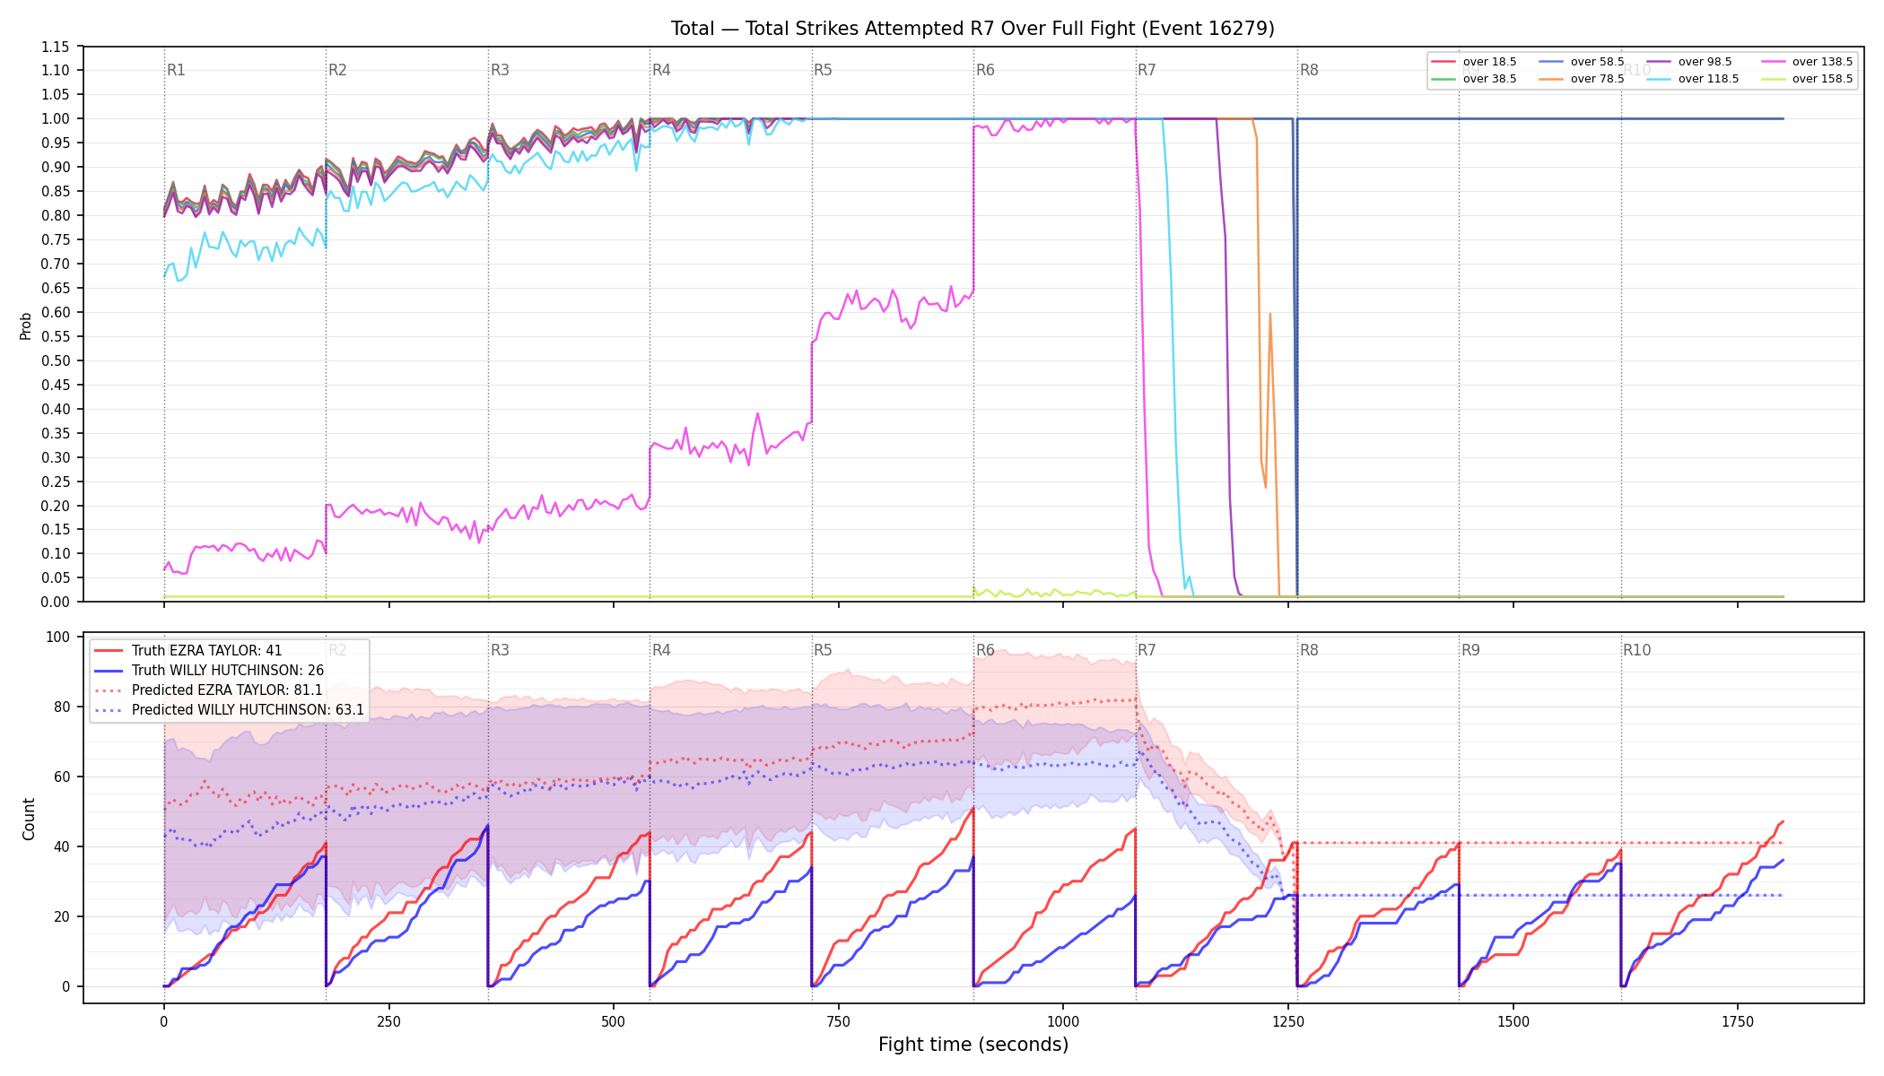This screenshot has height=1076, width=1884.
Task: Click the cyan line swatch beside 'over 118.5'
Action: [1660, 79]
